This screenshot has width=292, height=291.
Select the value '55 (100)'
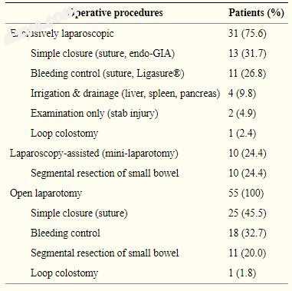pos(246,193)
